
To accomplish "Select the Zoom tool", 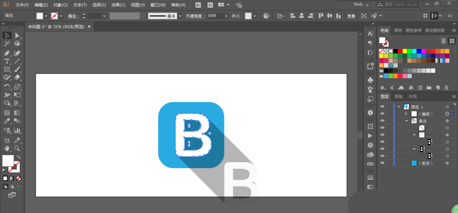I will [17, 148].
